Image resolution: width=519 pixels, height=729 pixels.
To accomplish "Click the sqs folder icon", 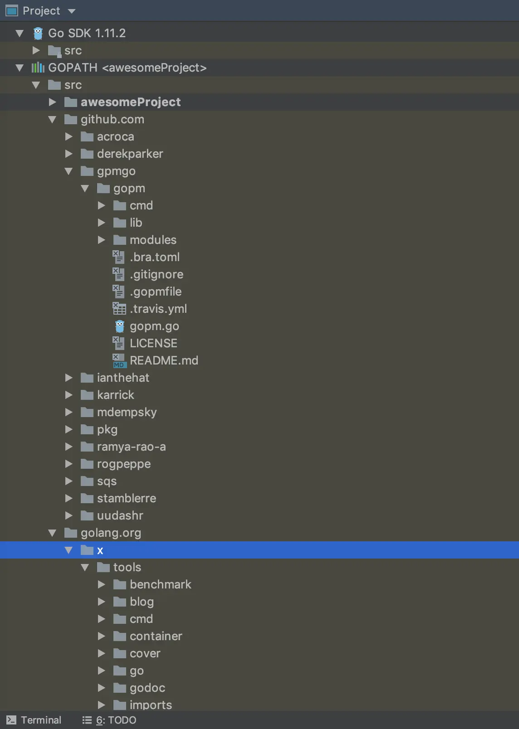I will click(x=87, y=481).
